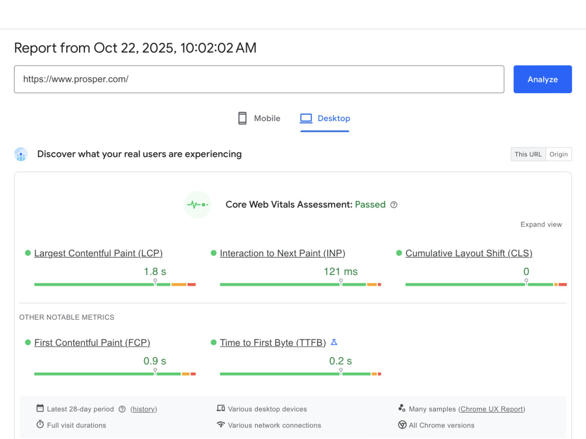Click the experimental flask icon near TTFB
This screenshot has height=439, width=586.
pyautogui.click(x=334, y=342)
